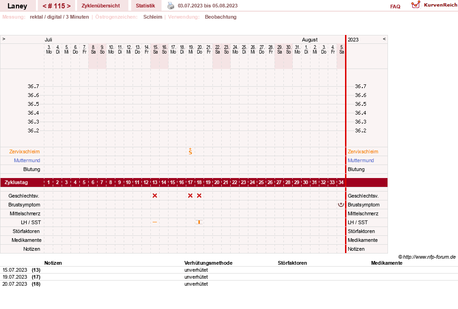
Task: Click the Medikamente row label on the left
Action: coord(27,240)
